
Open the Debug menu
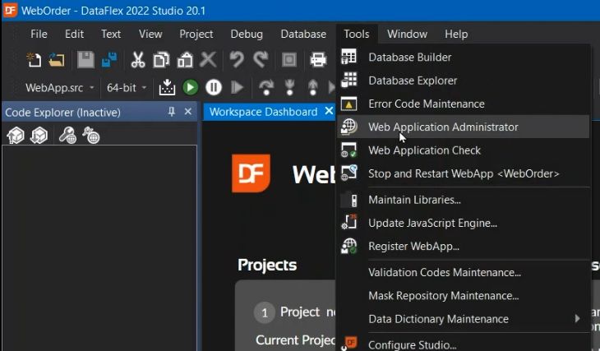pos(247,34)
